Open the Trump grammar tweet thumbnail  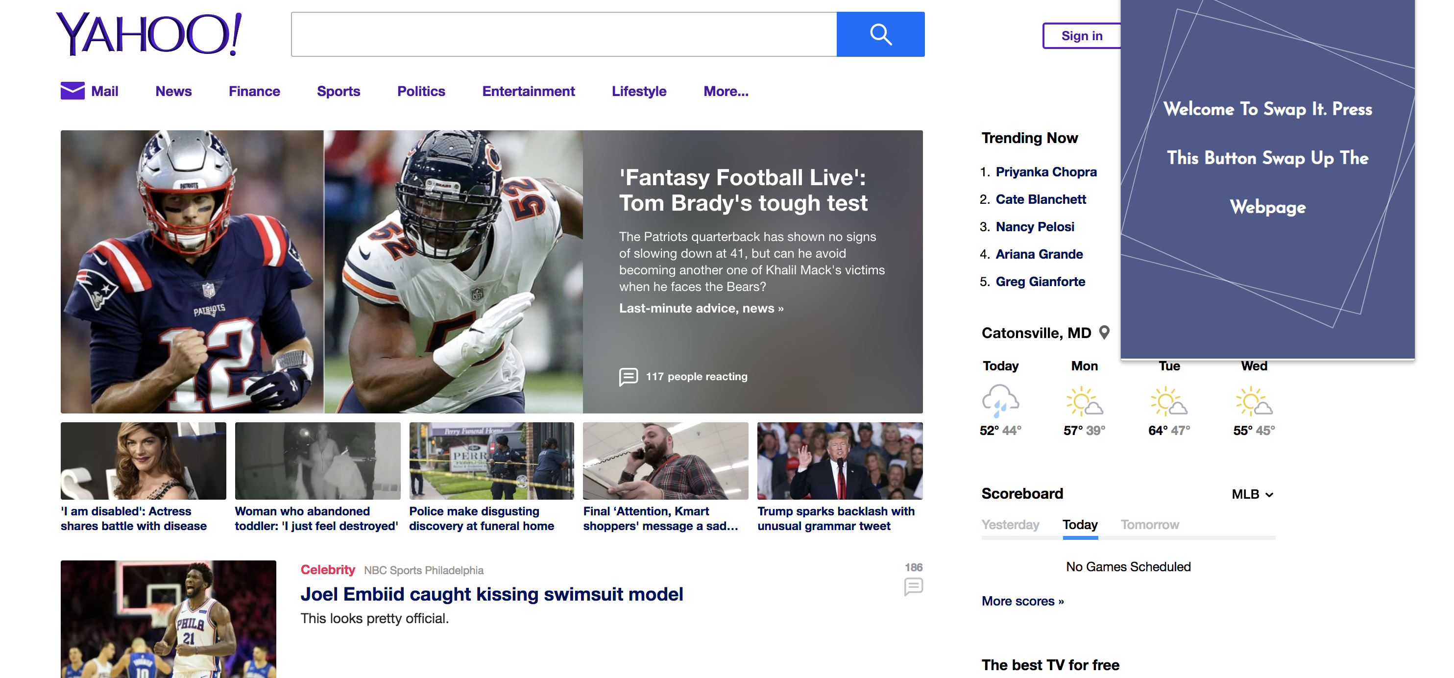(x=839, y=460)
